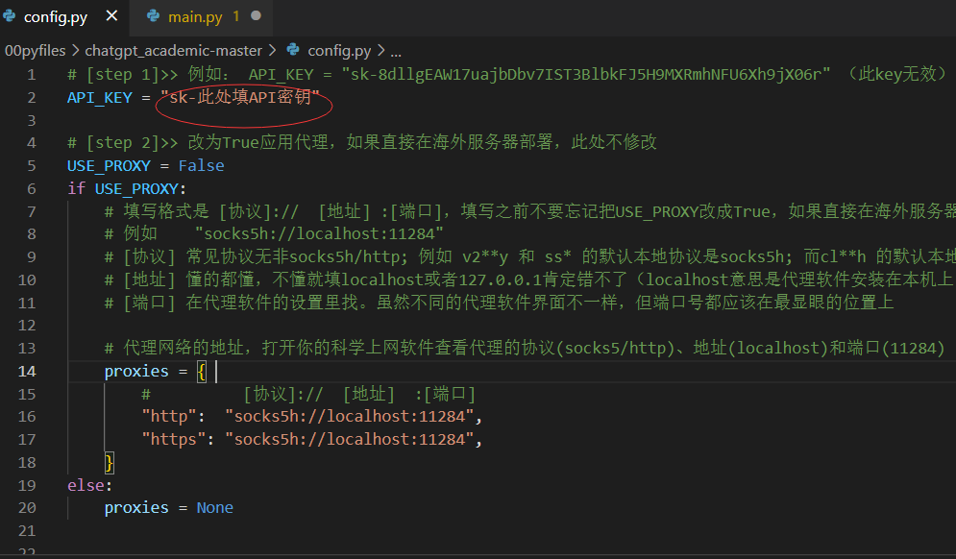Click the else: keyword line
956x559 pixels.
tap(89, 485)
